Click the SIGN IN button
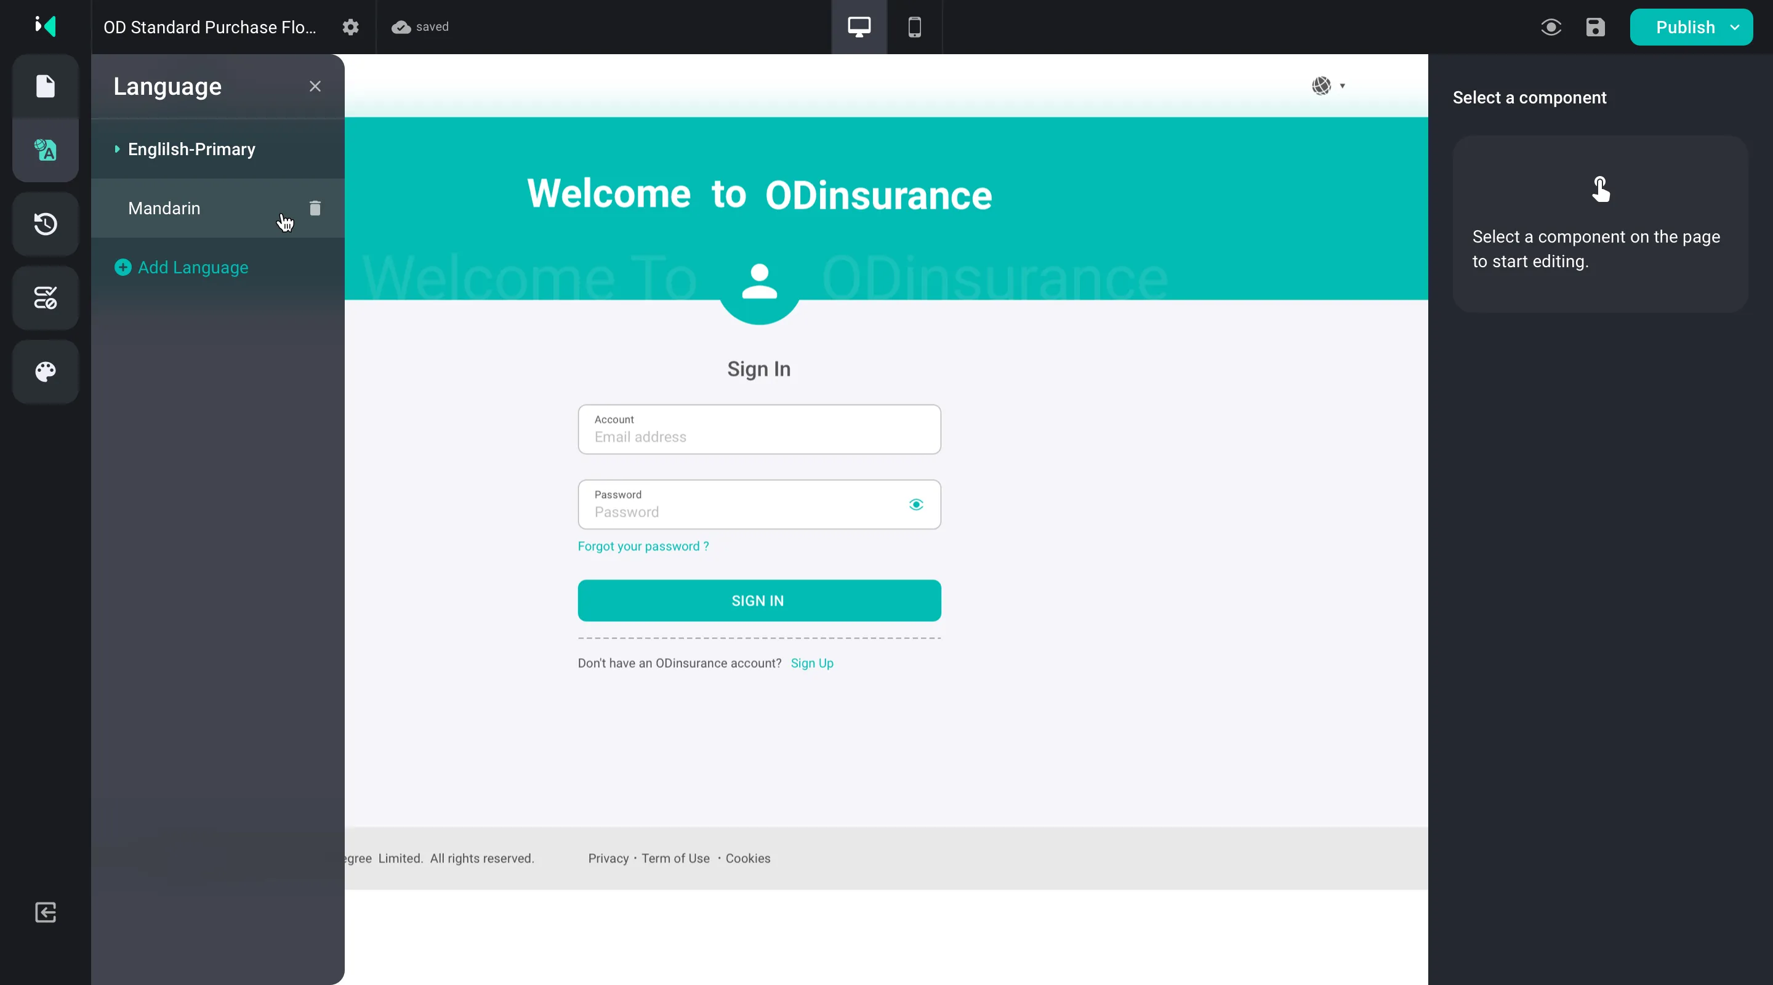This screenshot has height=985, width=1773. (759, 600)
